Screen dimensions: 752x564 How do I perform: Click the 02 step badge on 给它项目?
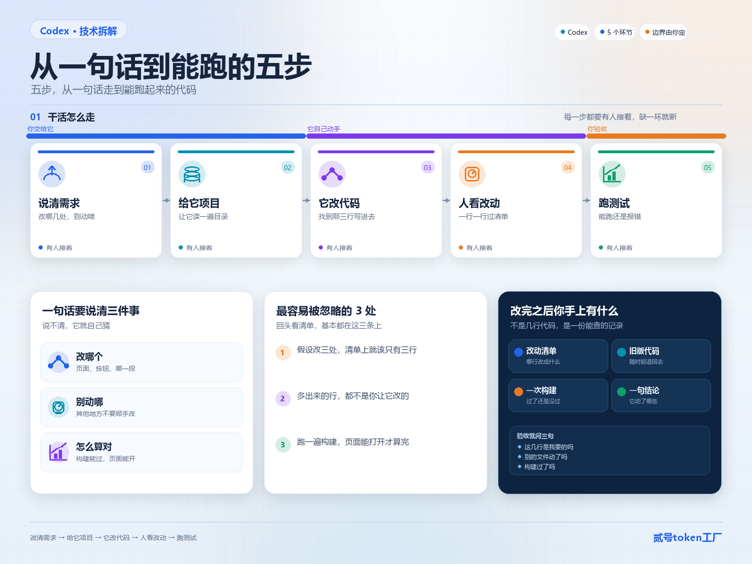288,167
